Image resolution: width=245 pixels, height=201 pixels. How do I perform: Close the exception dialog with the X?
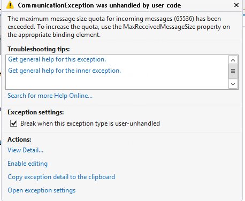coord(236,5)
